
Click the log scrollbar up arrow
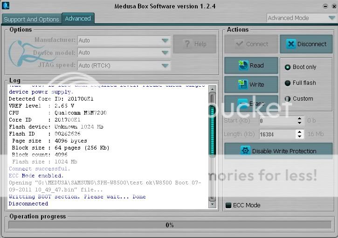pos(212,89)
